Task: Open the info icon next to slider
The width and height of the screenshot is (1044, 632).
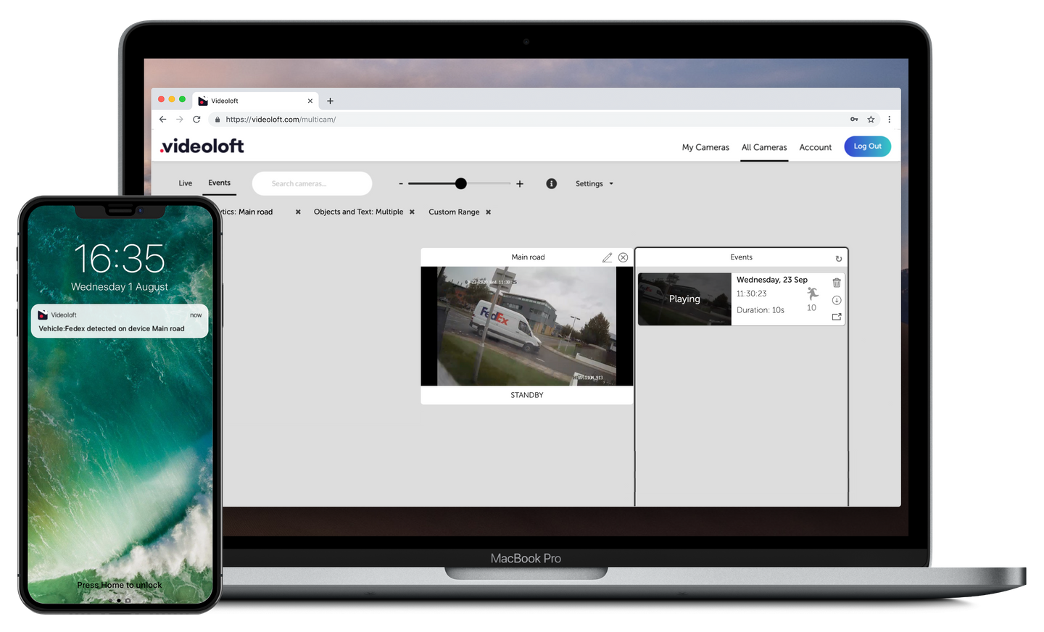Action: [x=551, y=183]
